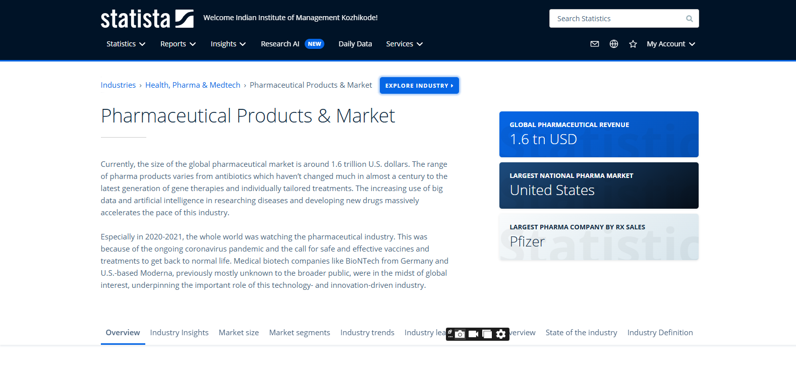Open the Insights dropdown

[x=228, y=44]
